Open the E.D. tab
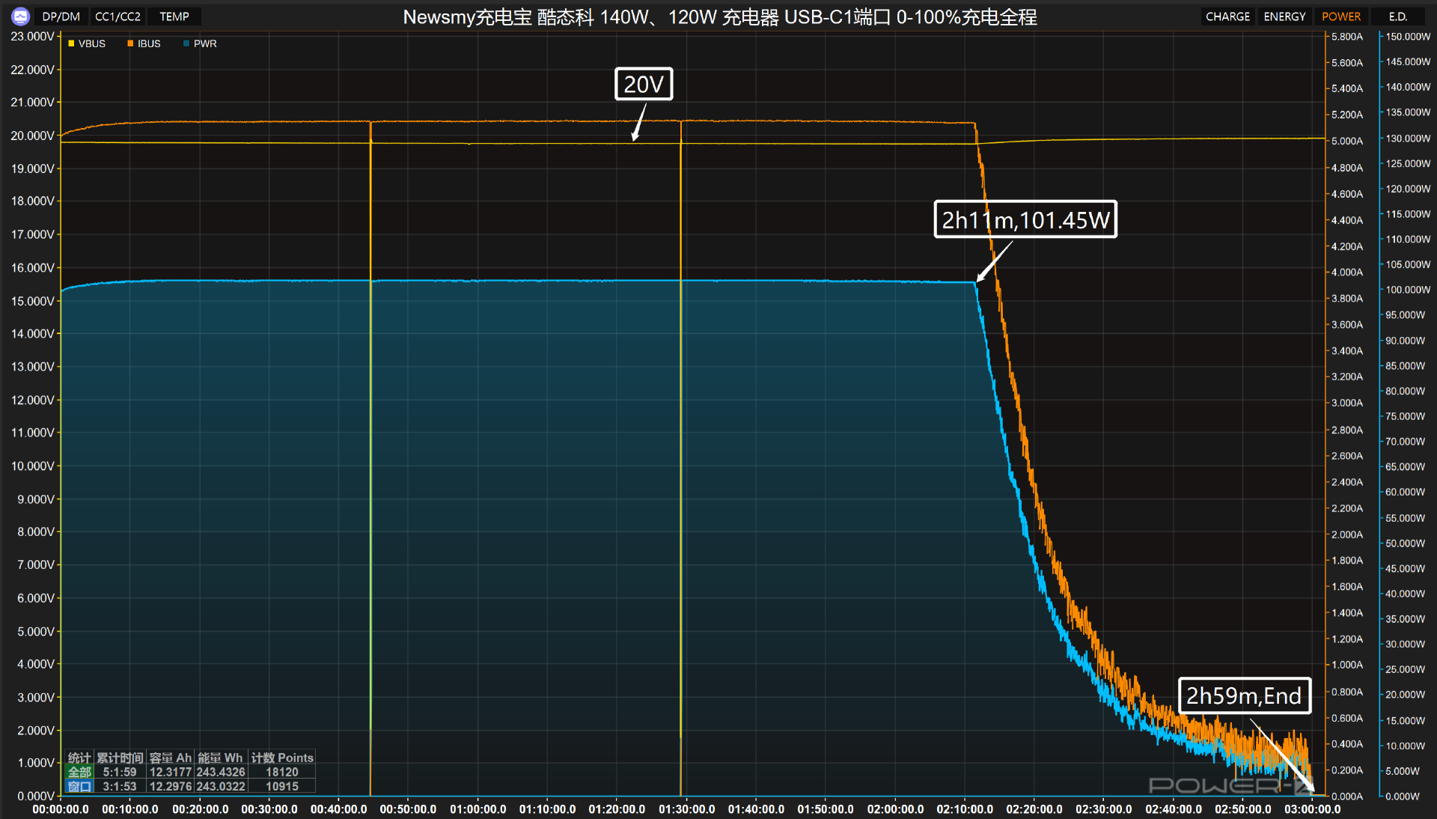Image resolution: width=1437 pixels, height=819 pixels. pos(1398,16)
